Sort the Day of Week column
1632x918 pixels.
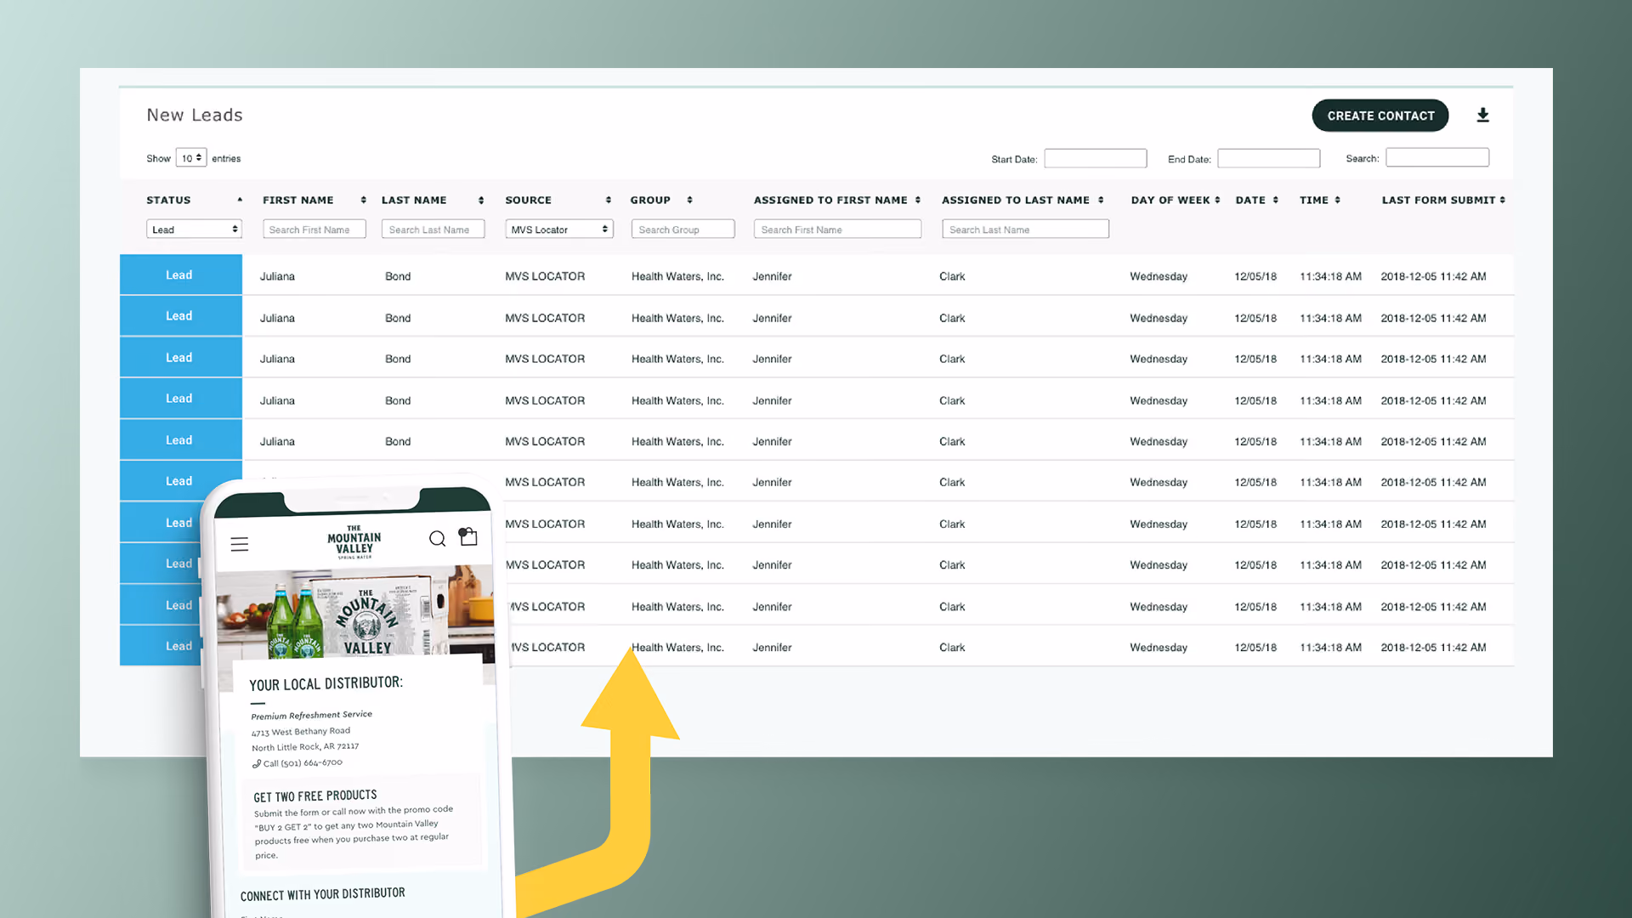pyautogui.click(x=1217, y=200)
